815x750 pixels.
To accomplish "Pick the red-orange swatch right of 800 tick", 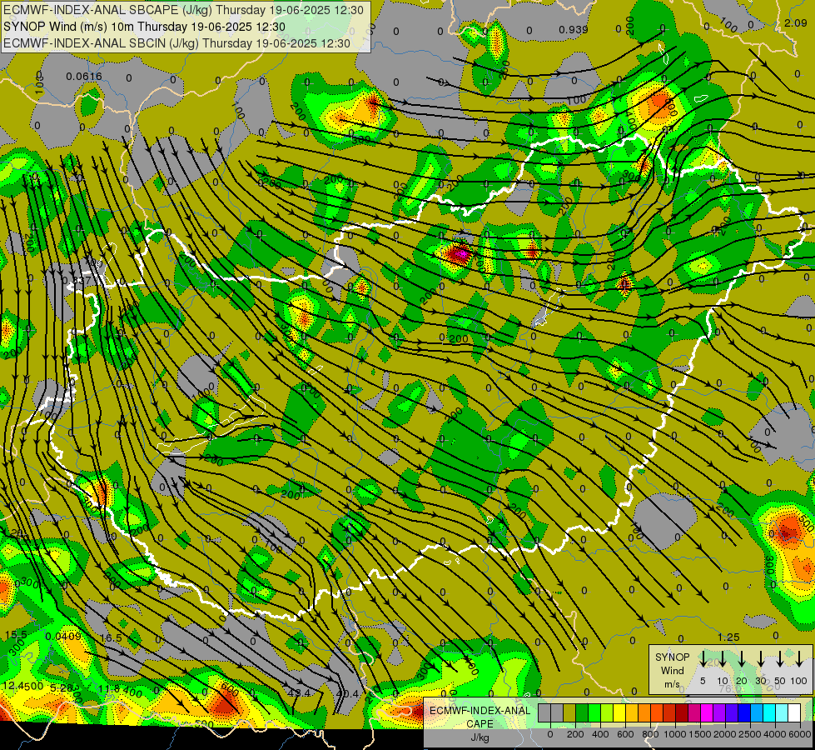I will click(657, 713).
